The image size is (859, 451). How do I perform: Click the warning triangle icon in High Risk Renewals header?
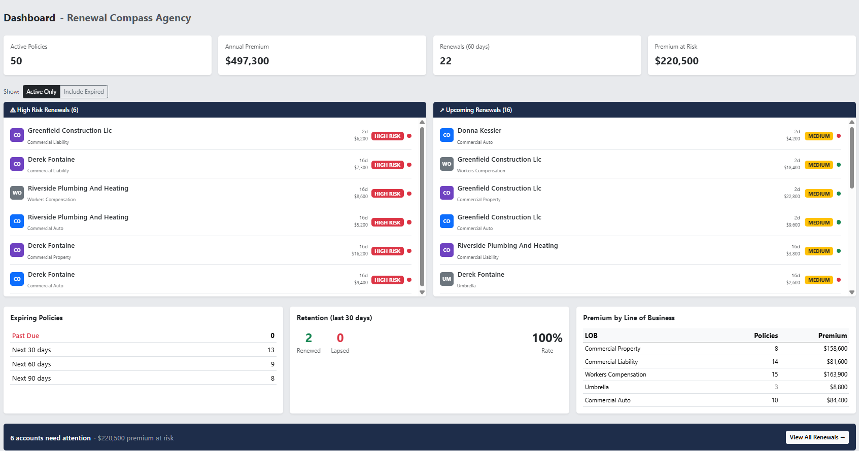click(x=13, y=110)
